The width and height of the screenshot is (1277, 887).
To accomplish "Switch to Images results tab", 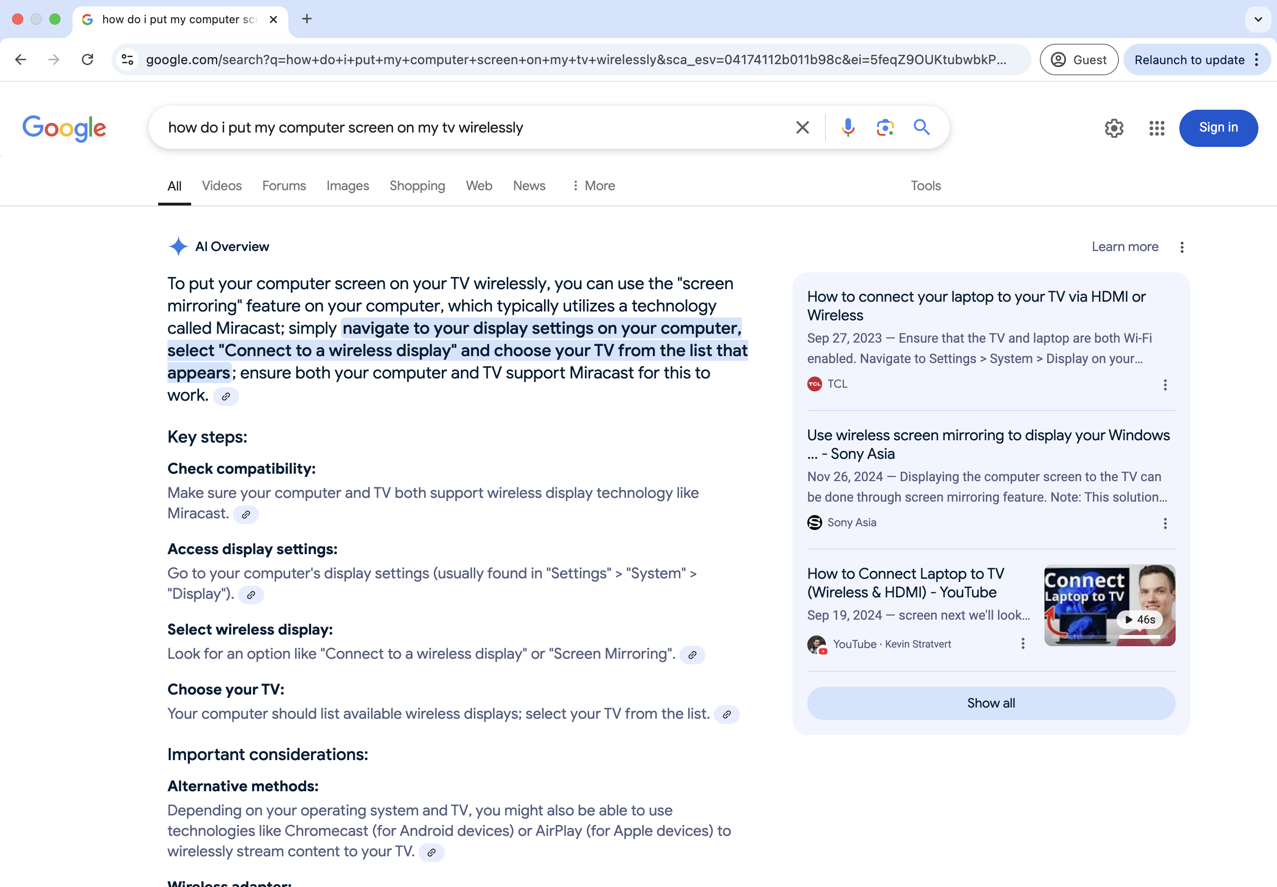I will pos(347,185).
